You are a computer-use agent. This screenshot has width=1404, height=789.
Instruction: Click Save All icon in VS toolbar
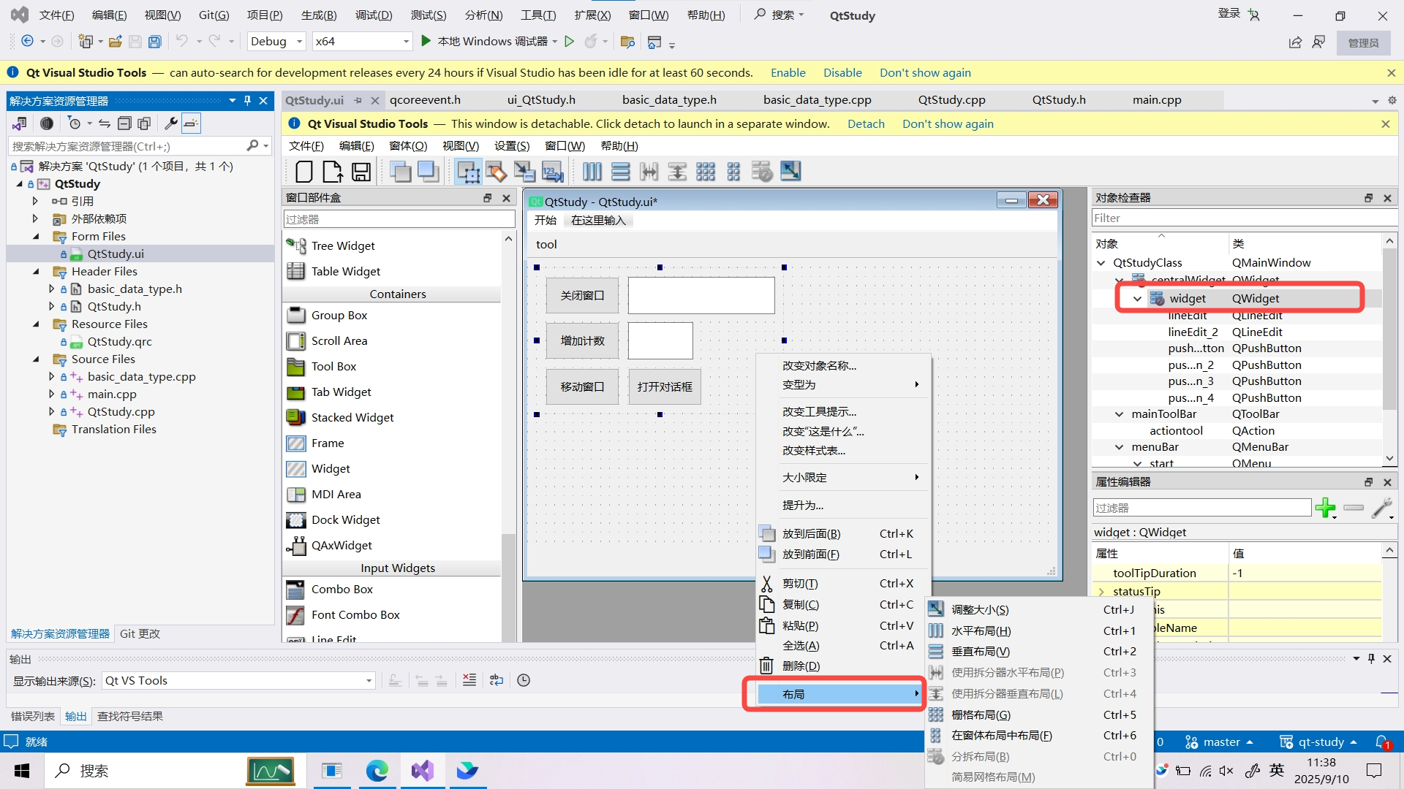[x=154, y=42]
